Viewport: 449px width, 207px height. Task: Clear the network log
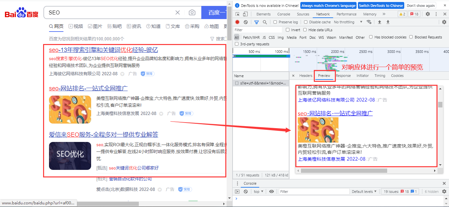tap(246, 22)
